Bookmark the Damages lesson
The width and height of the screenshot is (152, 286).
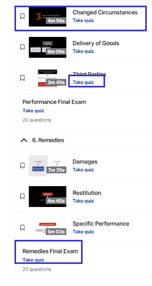pos(22,166)
